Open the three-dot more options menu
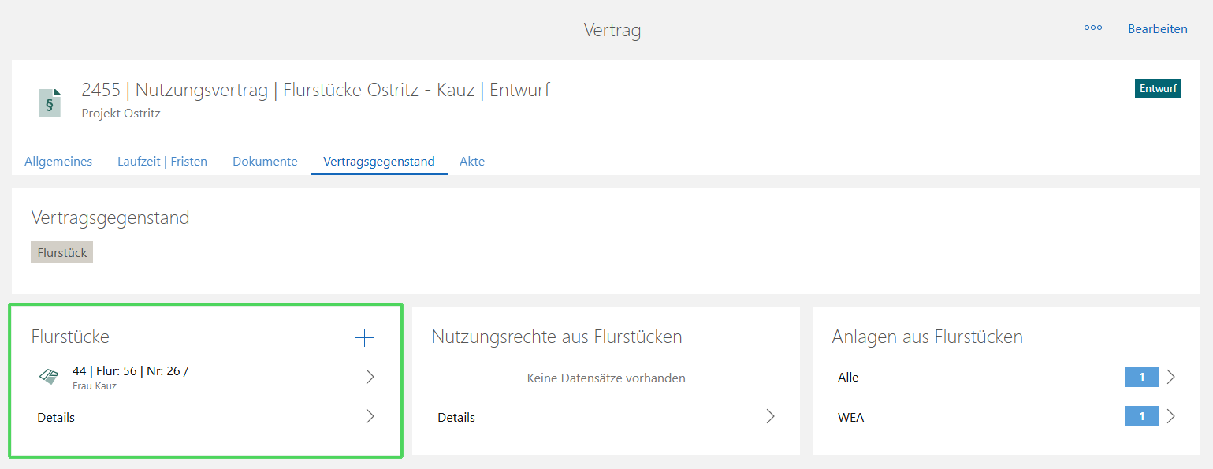This screenshot has height=469, width=1213. click(1092, 28)
